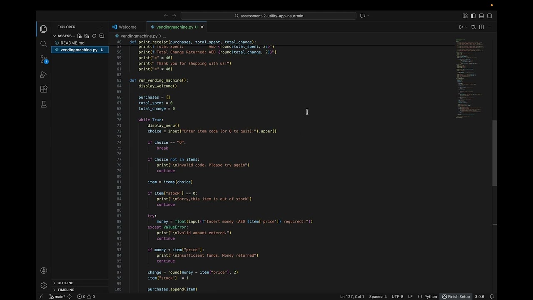The width and height of the screenshot is (533, 300).
Task: Click Ln 127, Col 1 in status bar
Action: 352,297
